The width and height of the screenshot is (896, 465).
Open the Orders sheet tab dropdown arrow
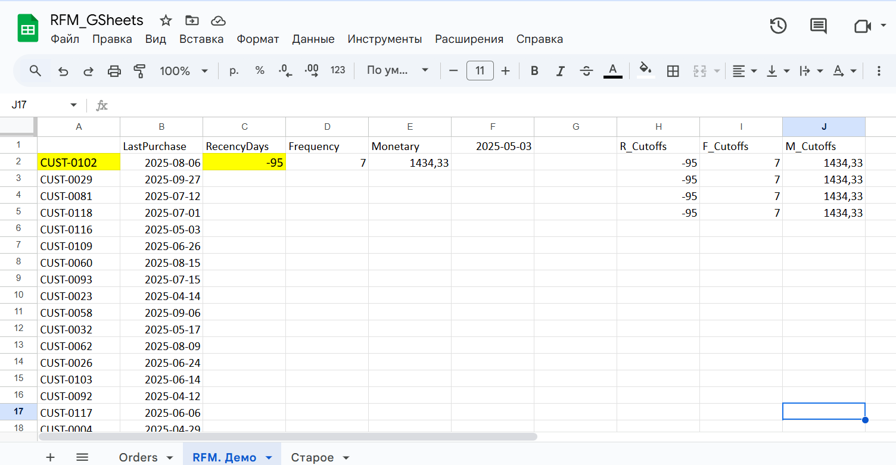tap(170, 457)
